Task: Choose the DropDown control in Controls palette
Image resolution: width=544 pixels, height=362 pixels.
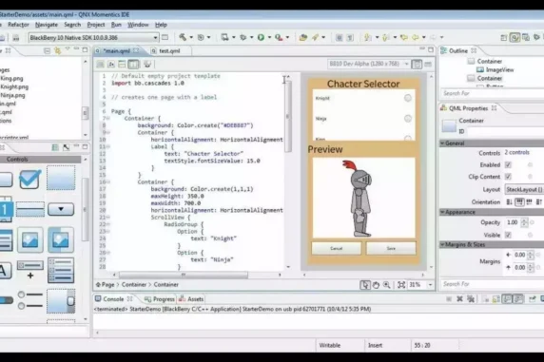Action: coord(61,209)
